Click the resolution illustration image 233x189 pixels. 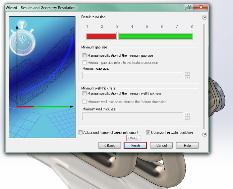point(42,77)
